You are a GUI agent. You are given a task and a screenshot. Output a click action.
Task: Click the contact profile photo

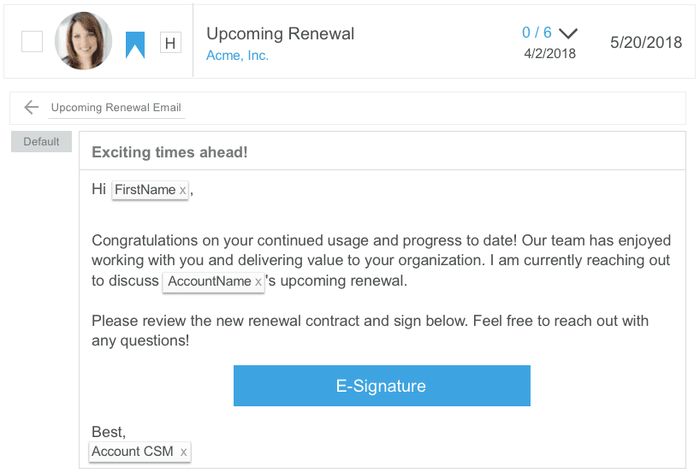(83, 41)
